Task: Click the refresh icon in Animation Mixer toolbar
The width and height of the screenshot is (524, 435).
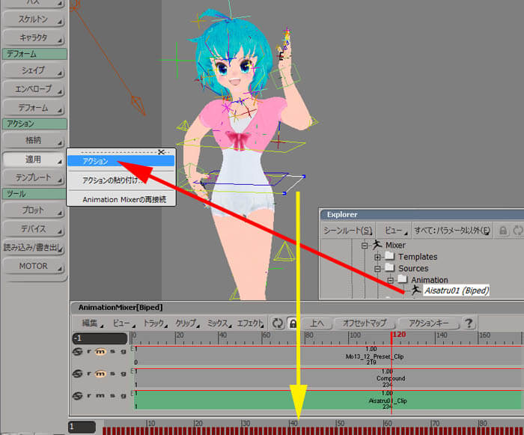Action: tap(277, 323)
